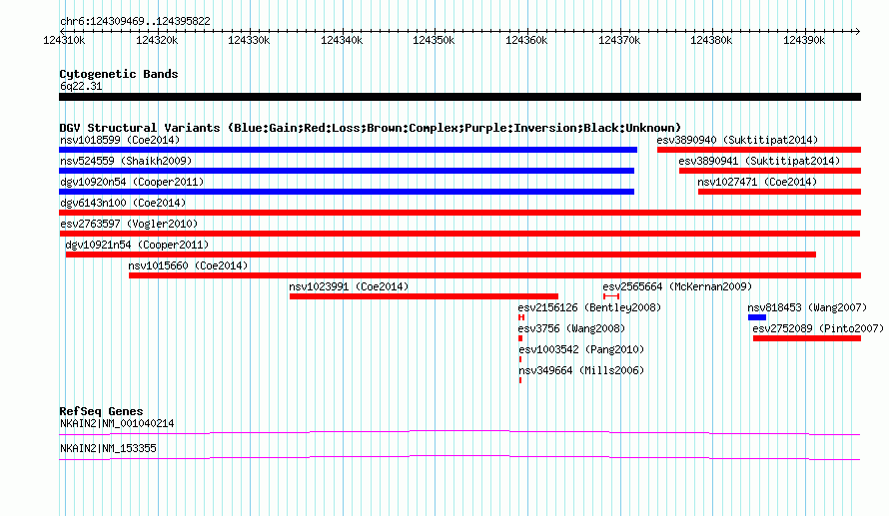Open the esv2156126 (Bentley2008) label
This screenshot has height=516, width=889.
click(x=589, y=307)
